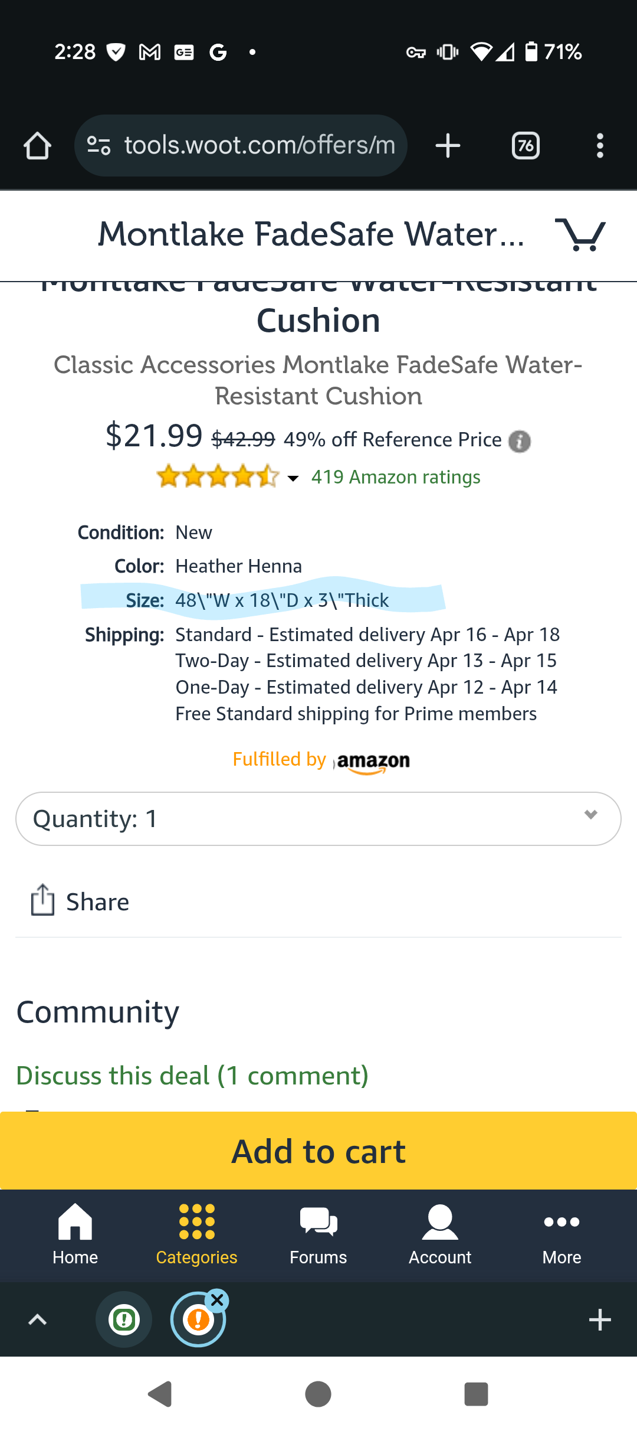Tap the browser home icon
This screenshot has height=1431, width=637.
click(37, 146)
